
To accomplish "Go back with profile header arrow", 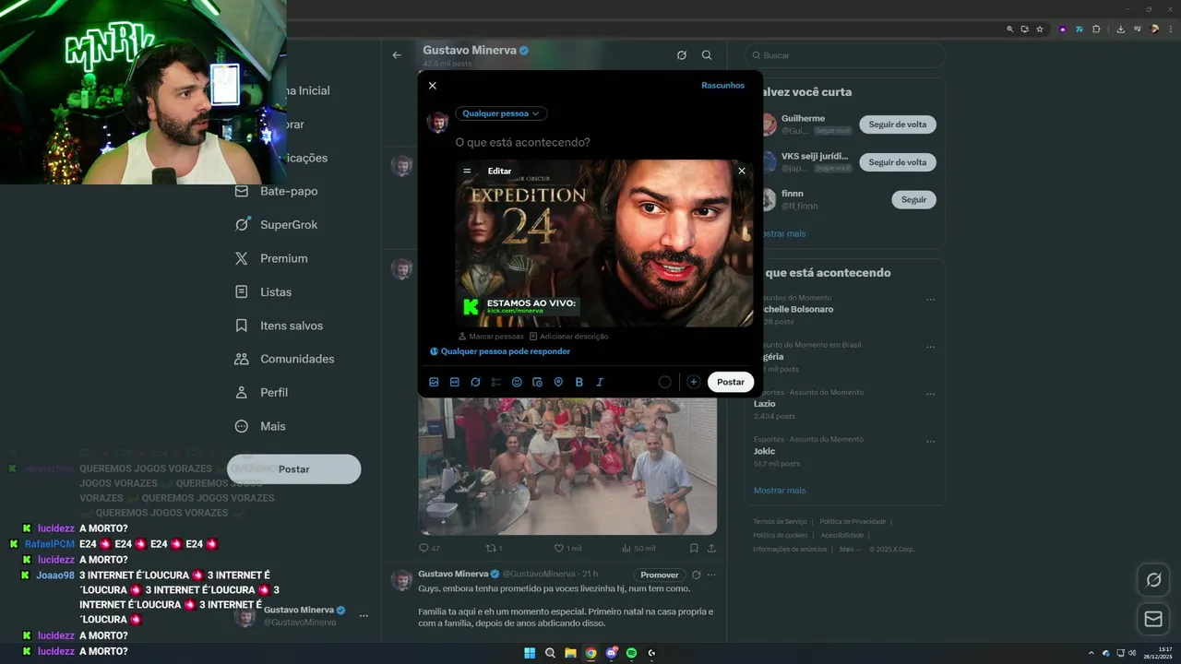I will tap(397, 55).
